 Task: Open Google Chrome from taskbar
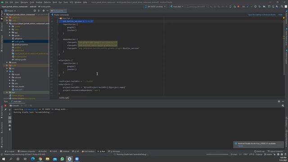(40, 159)
